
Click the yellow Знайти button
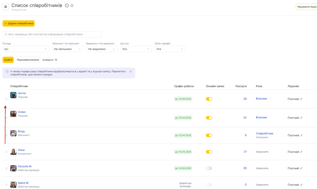[8, 60]
